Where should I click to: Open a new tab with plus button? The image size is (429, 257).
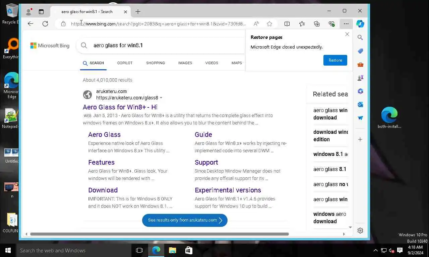click(x=138, y=12)
